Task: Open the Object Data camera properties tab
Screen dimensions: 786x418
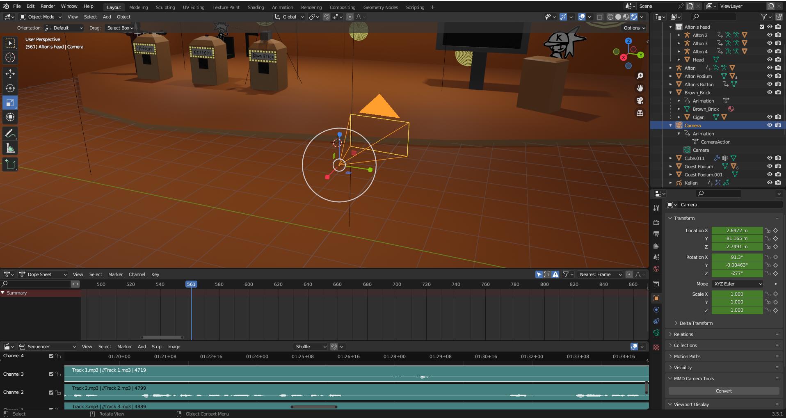Action: [656, 333]
